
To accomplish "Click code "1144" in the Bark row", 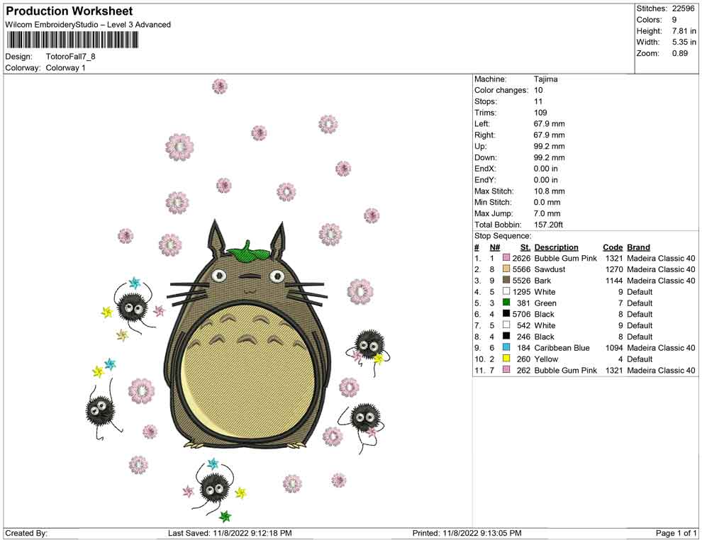I will tap(614, 281).
